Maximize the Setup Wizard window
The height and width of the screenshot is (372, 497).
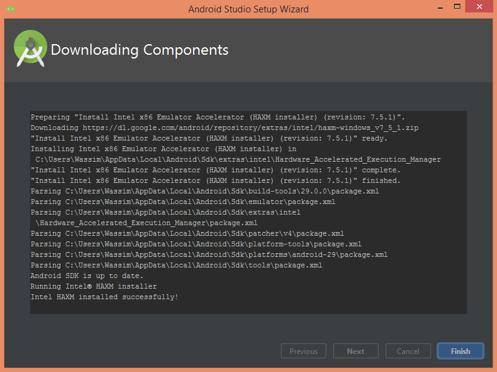coord(457,6)
